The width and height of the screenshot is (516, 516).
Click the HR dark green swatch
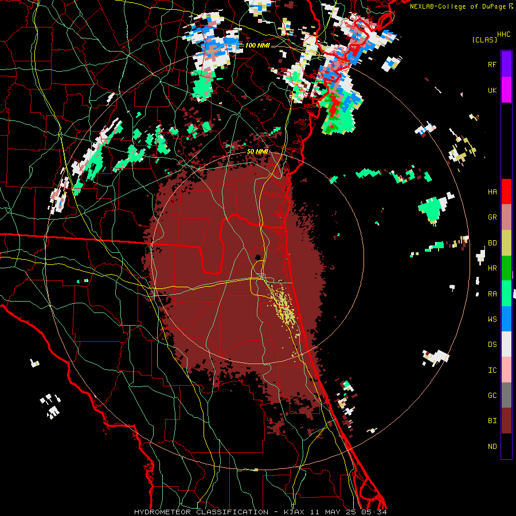(506, 268)
